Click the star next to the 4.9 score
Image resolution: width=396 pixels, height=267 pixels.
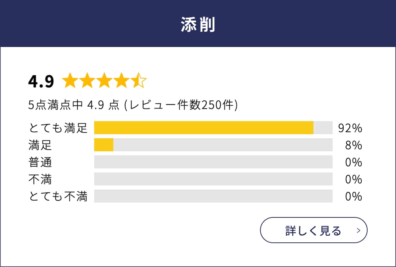(71, 79)
